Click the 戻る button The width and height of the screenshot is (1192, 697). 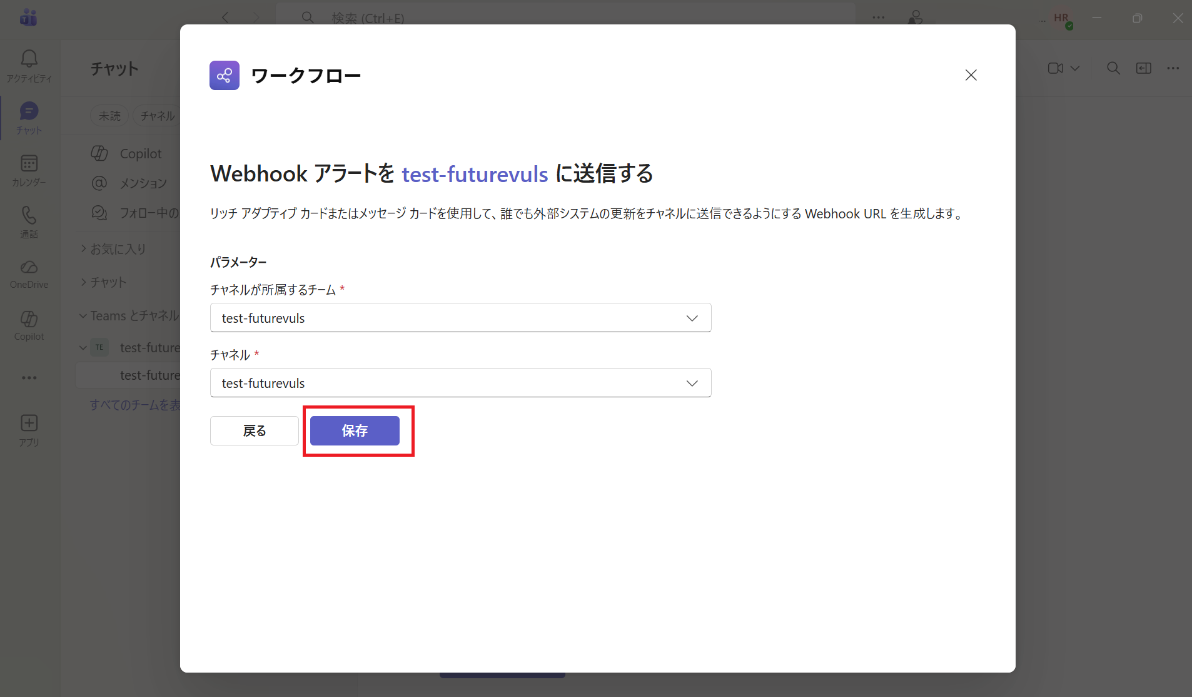253,430
